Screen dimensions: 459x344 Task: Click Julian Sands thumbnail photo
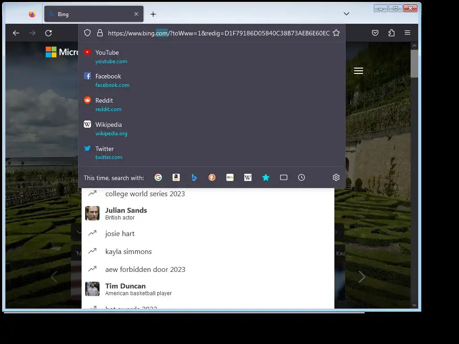pyautogui.click(x=92, y=213)
